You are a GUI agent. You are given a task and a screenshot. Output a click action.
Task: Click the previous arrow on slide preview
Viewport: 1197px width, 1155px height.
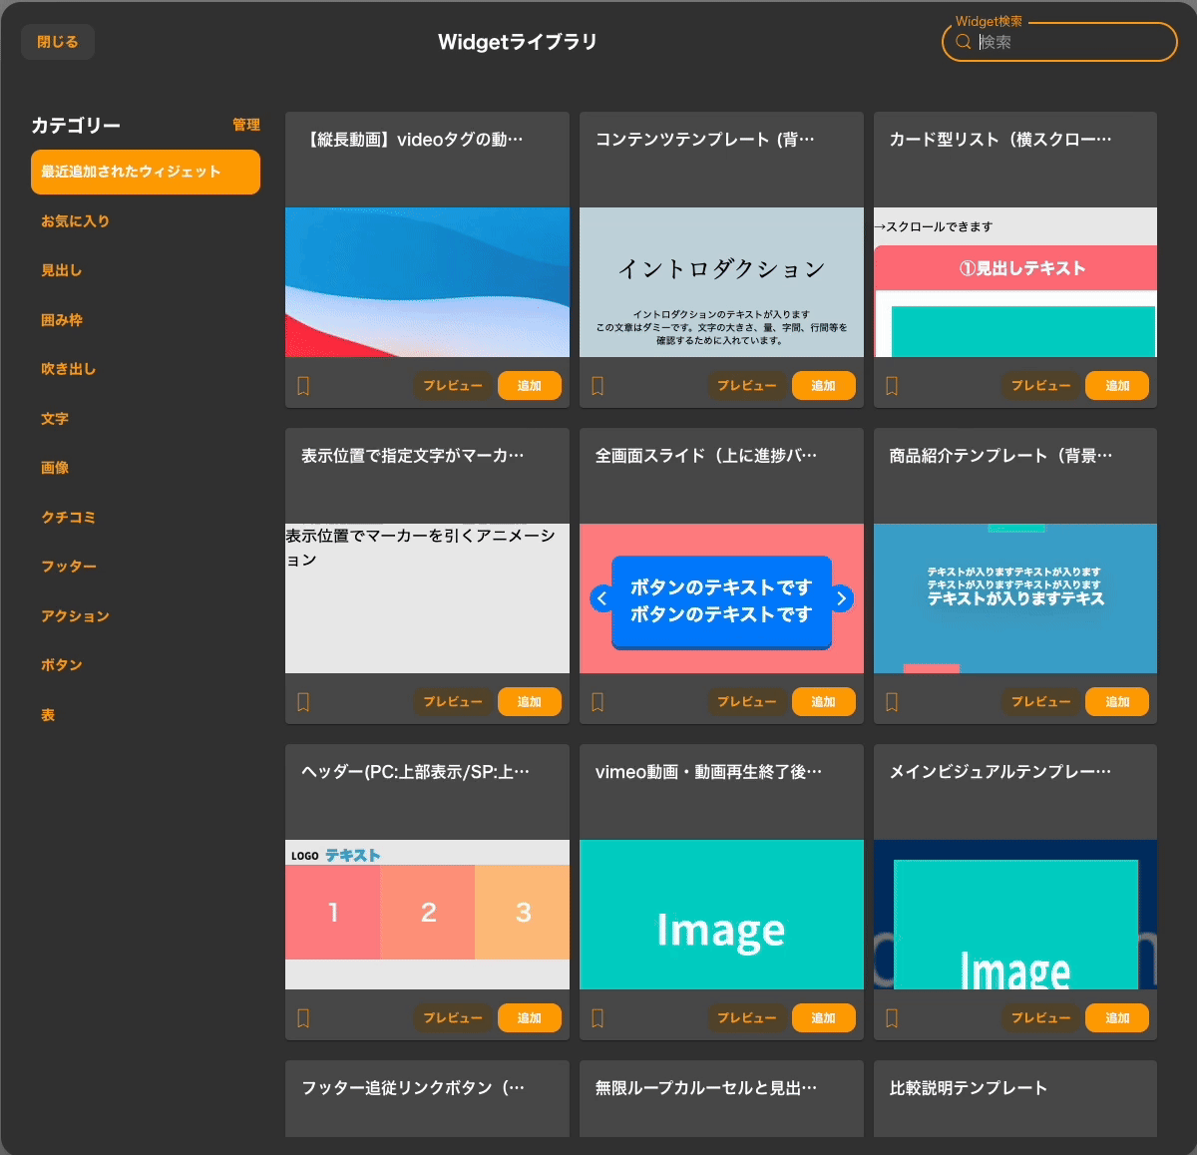601,598
